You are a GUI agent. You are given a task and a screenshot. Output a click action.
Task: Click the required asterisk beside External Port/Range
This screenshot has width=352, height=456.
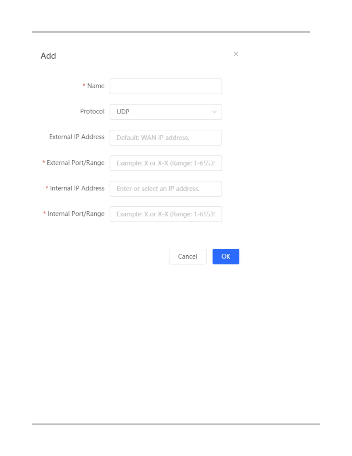click(44, 162)
